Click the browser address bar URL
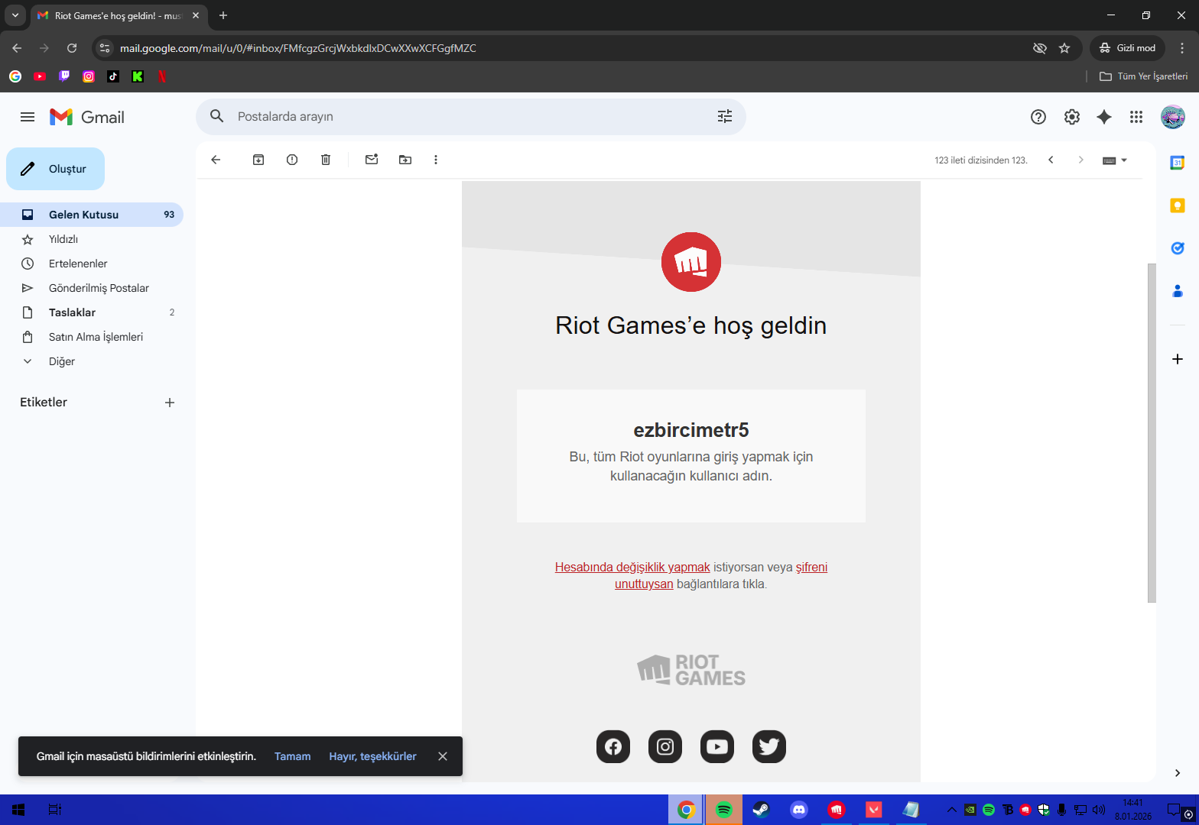The width and height of the screenshot is (1199, 825). [298, 48]
